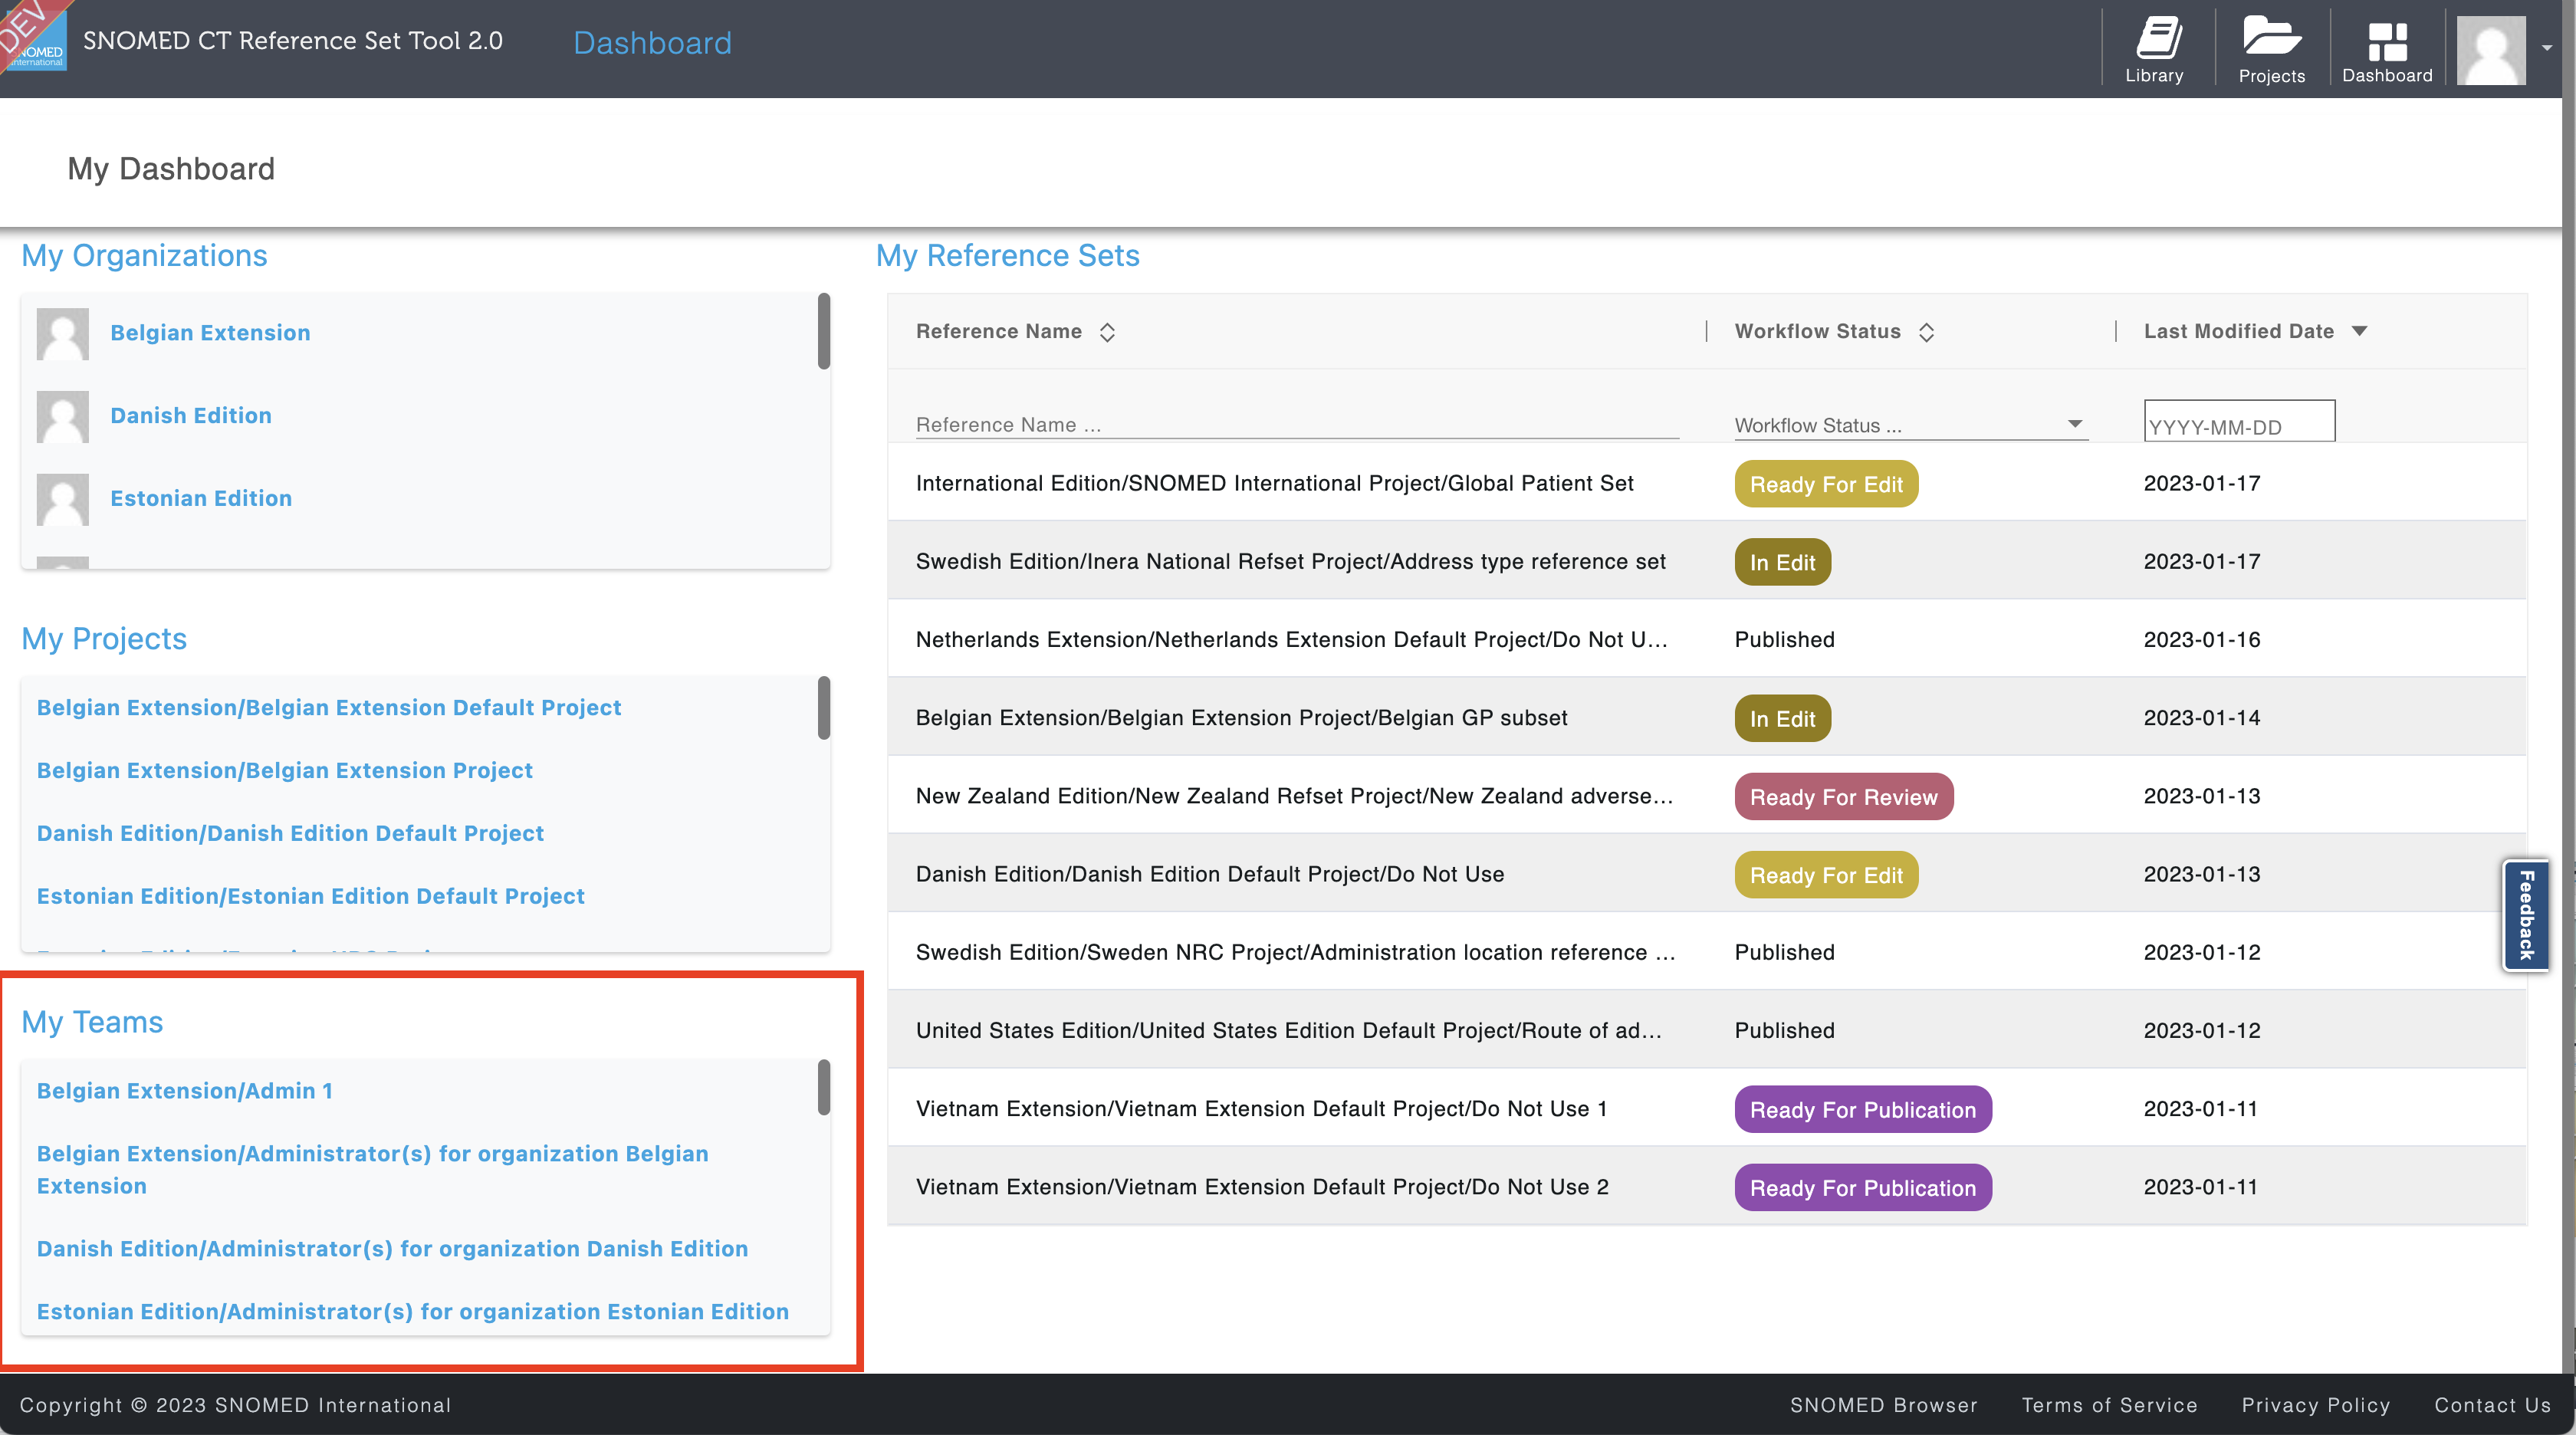Sort by Reference Name column

[x=1107, y=332]
